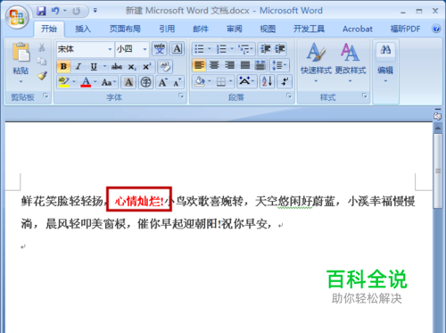Justify paragraph text
Image resolution: width=446 pixels, height=333 pixels.
pos(245,65)
